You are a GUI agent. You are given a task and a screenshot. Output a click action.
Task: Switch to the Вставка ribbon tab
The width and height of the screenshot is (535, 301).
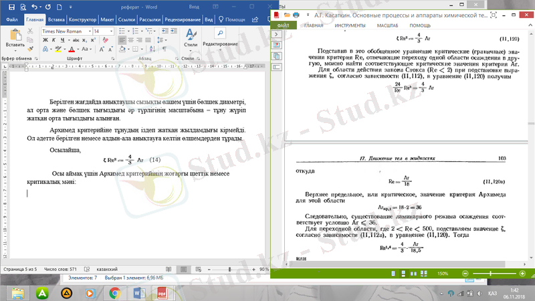pyautogui.click(x=55, y=19)
